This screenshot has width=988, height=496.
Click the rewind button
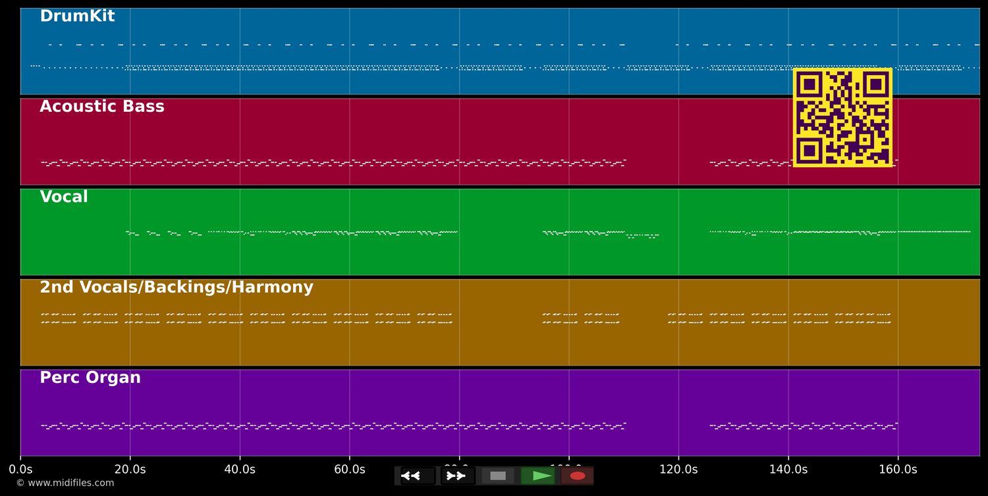point(418,476)
